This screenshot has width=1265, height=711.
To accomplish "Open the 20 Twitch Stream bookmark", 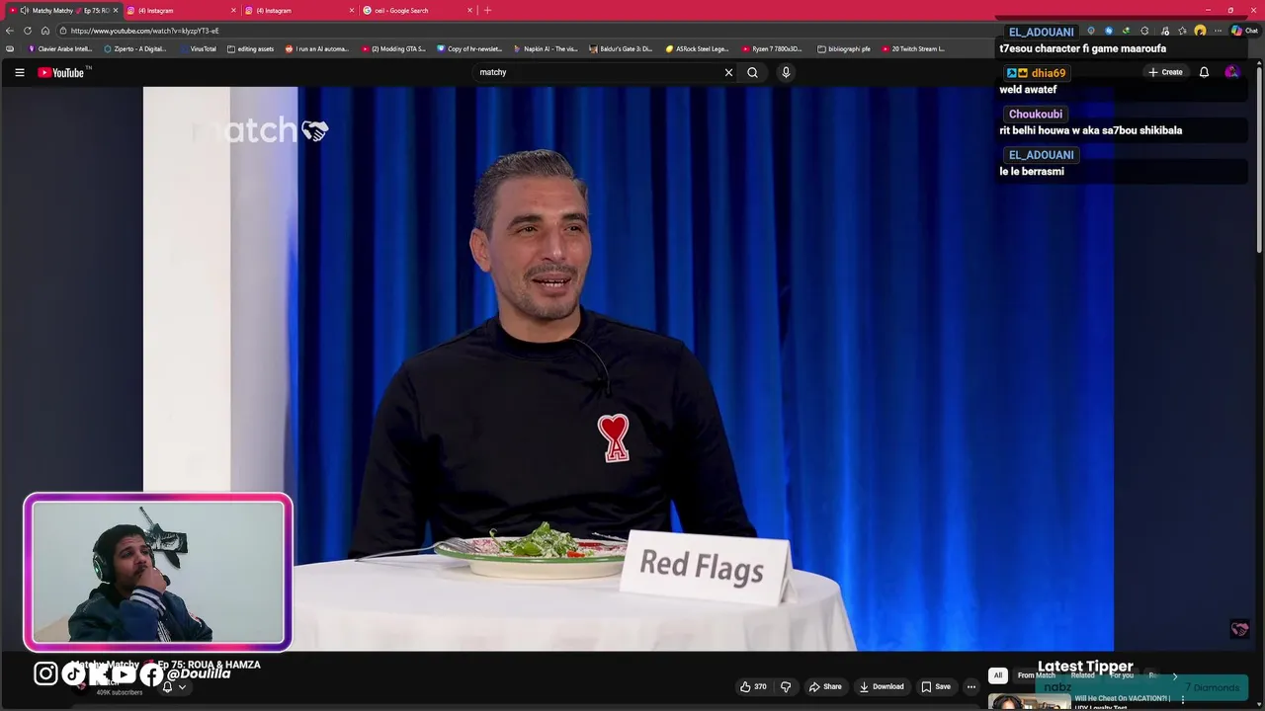I will coord(912,48).
